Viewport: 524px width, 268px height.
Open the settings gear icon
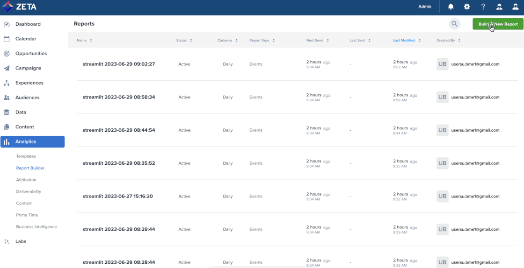467,7
